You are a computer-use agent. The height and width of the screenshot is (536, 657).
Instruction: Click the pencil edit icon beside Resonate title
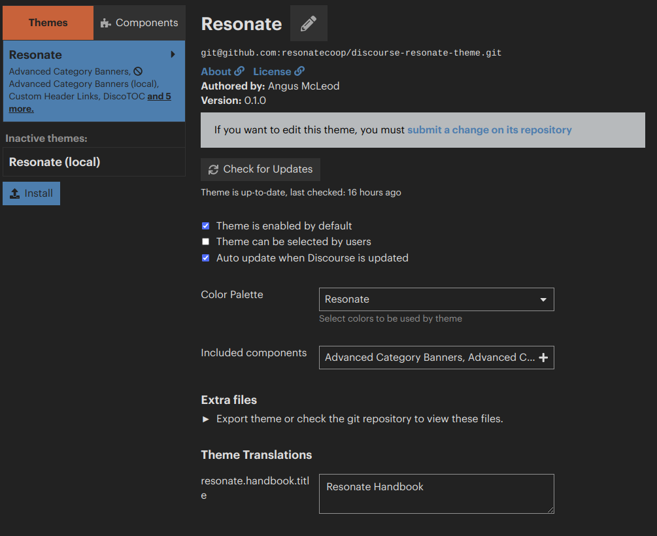(309, 24)
